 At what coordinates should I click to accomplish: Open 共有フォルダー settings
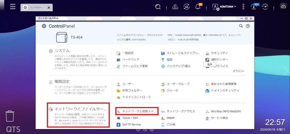click(129, 91)
